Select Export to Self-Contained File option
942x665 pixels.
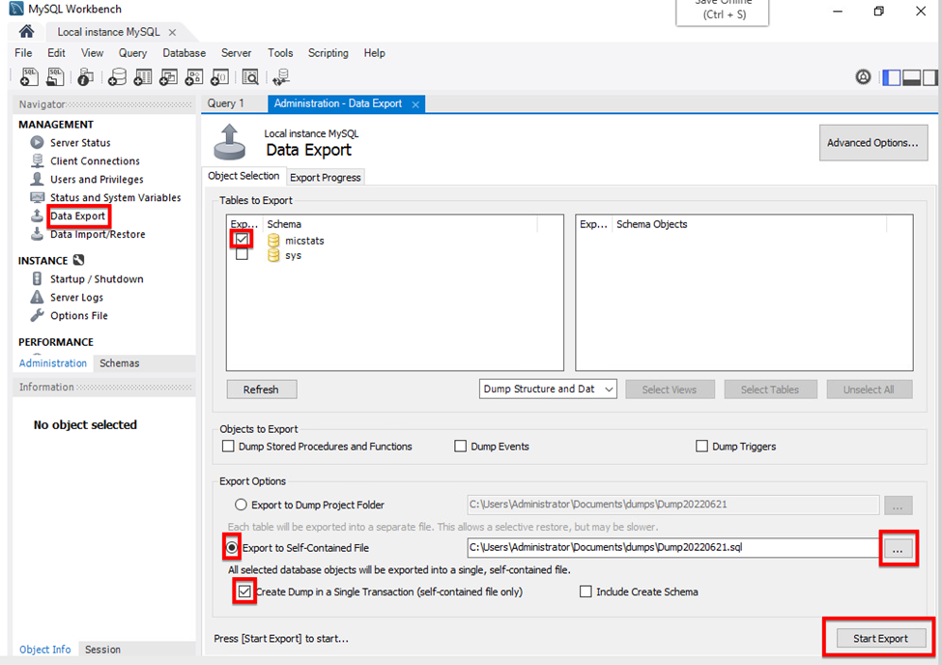232,548
